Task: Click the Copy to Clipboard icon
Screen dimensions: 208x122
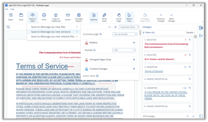Action: [56, 18]
